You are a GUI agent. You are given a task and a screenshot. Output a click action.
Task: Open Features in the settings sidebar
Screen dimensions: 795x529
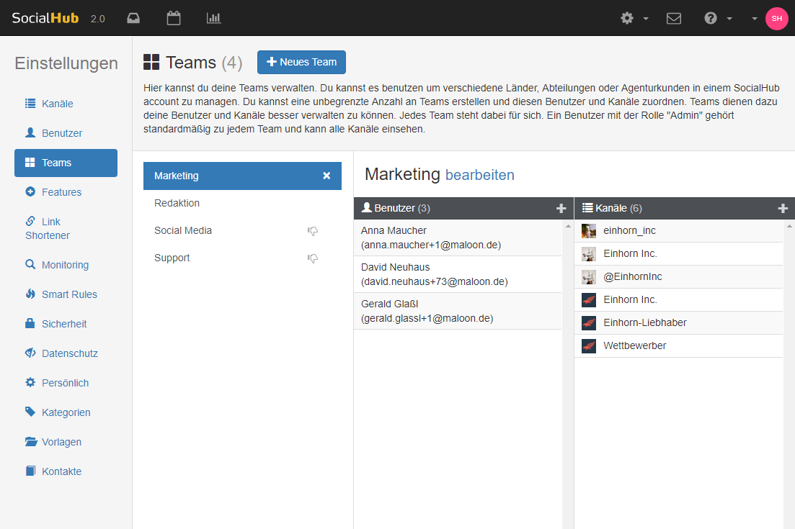point(66,192)
